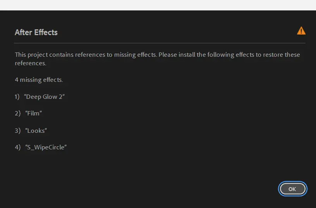Click the orange warning triangle icon
This screenshot has width=316, height=208.
tap(301, 31)
